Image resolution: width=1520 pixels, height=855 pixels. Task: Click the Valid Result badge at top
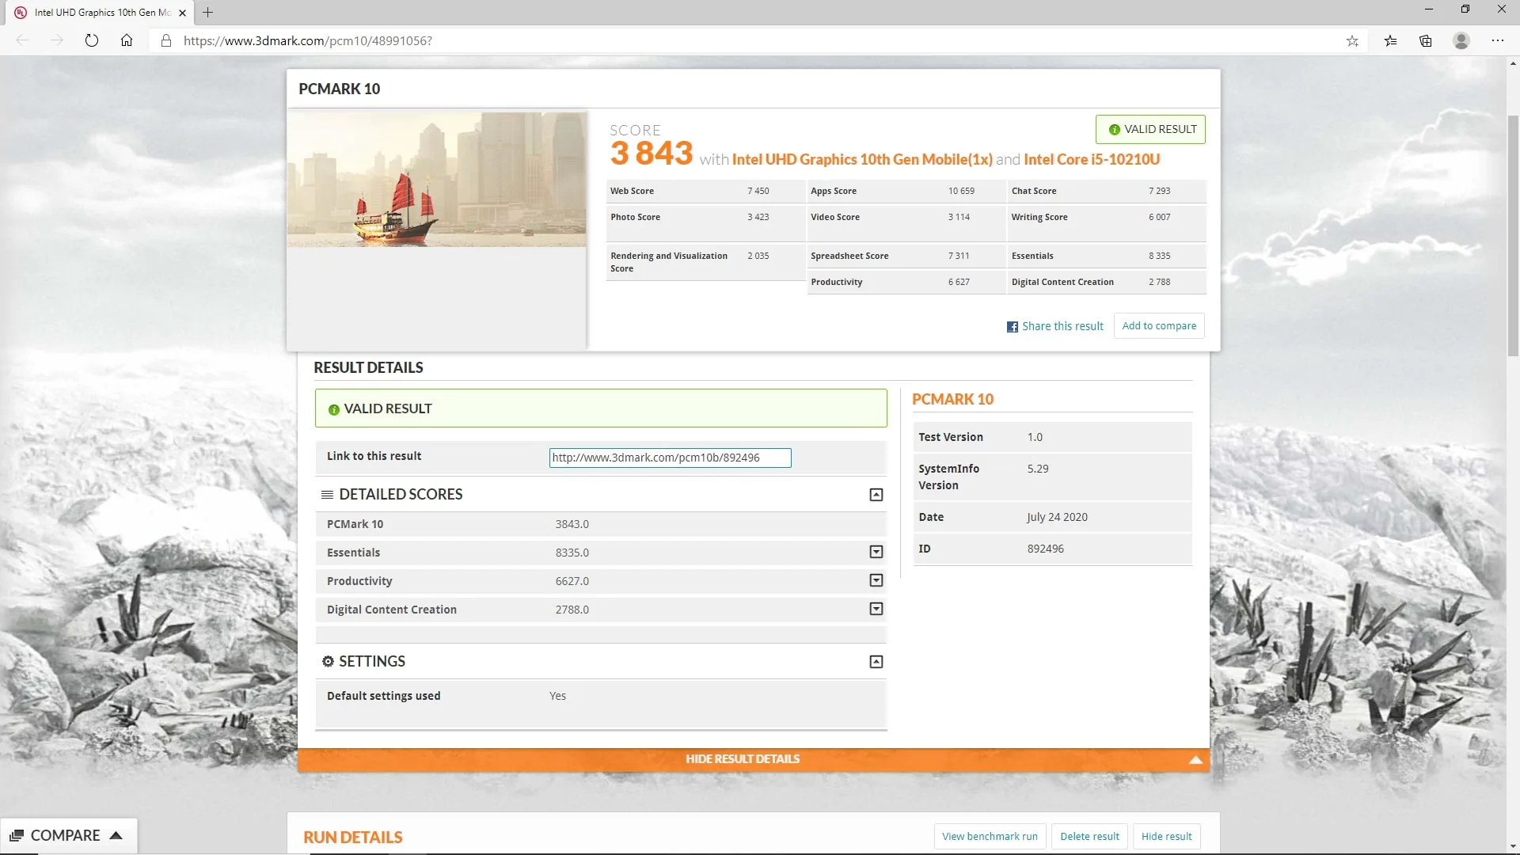[x=1150, y=130]
